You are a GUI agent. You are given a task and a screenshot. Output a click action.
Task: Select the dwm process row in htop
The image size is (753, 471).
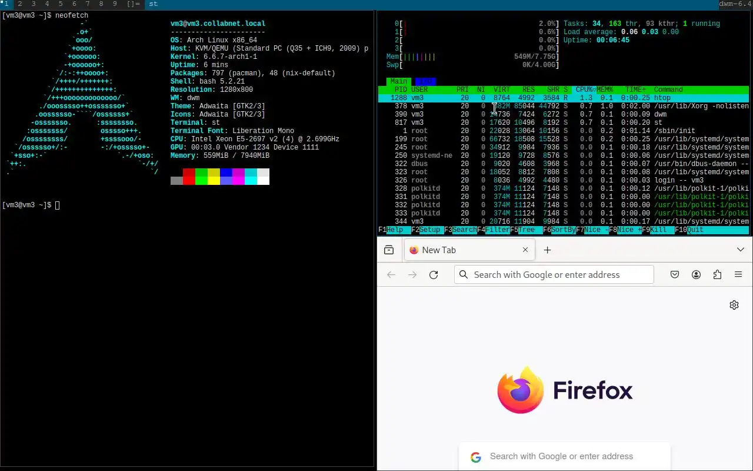point(564,114)
